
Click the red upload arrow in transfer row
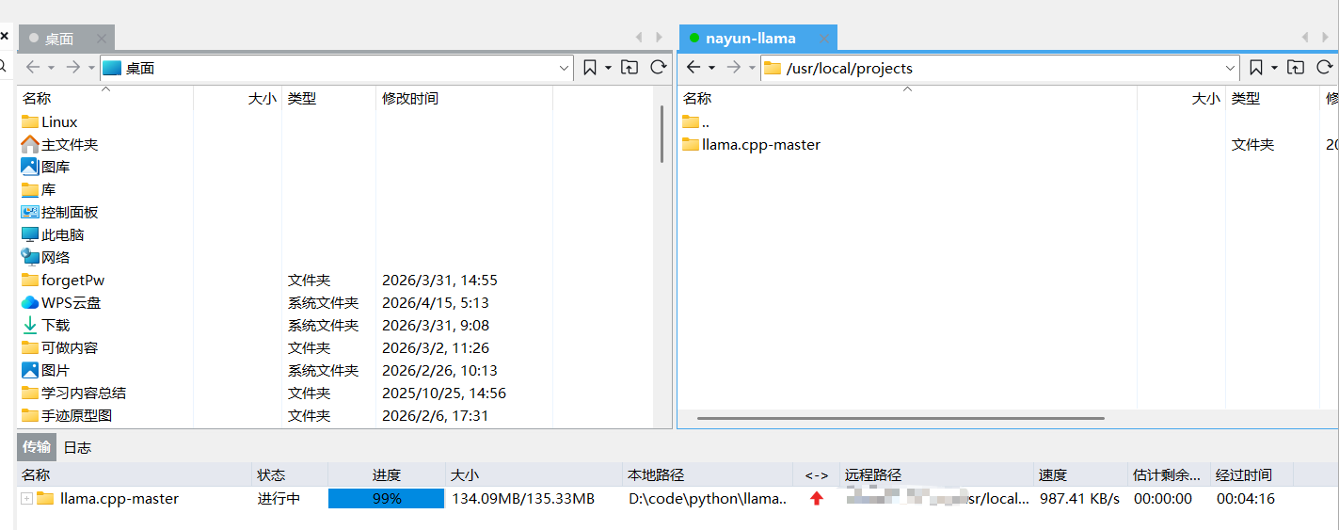(x=816, y=498)
